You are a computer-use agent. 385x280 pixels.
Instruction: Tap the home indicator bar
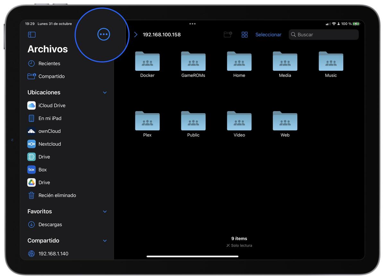tap(193, 256)
